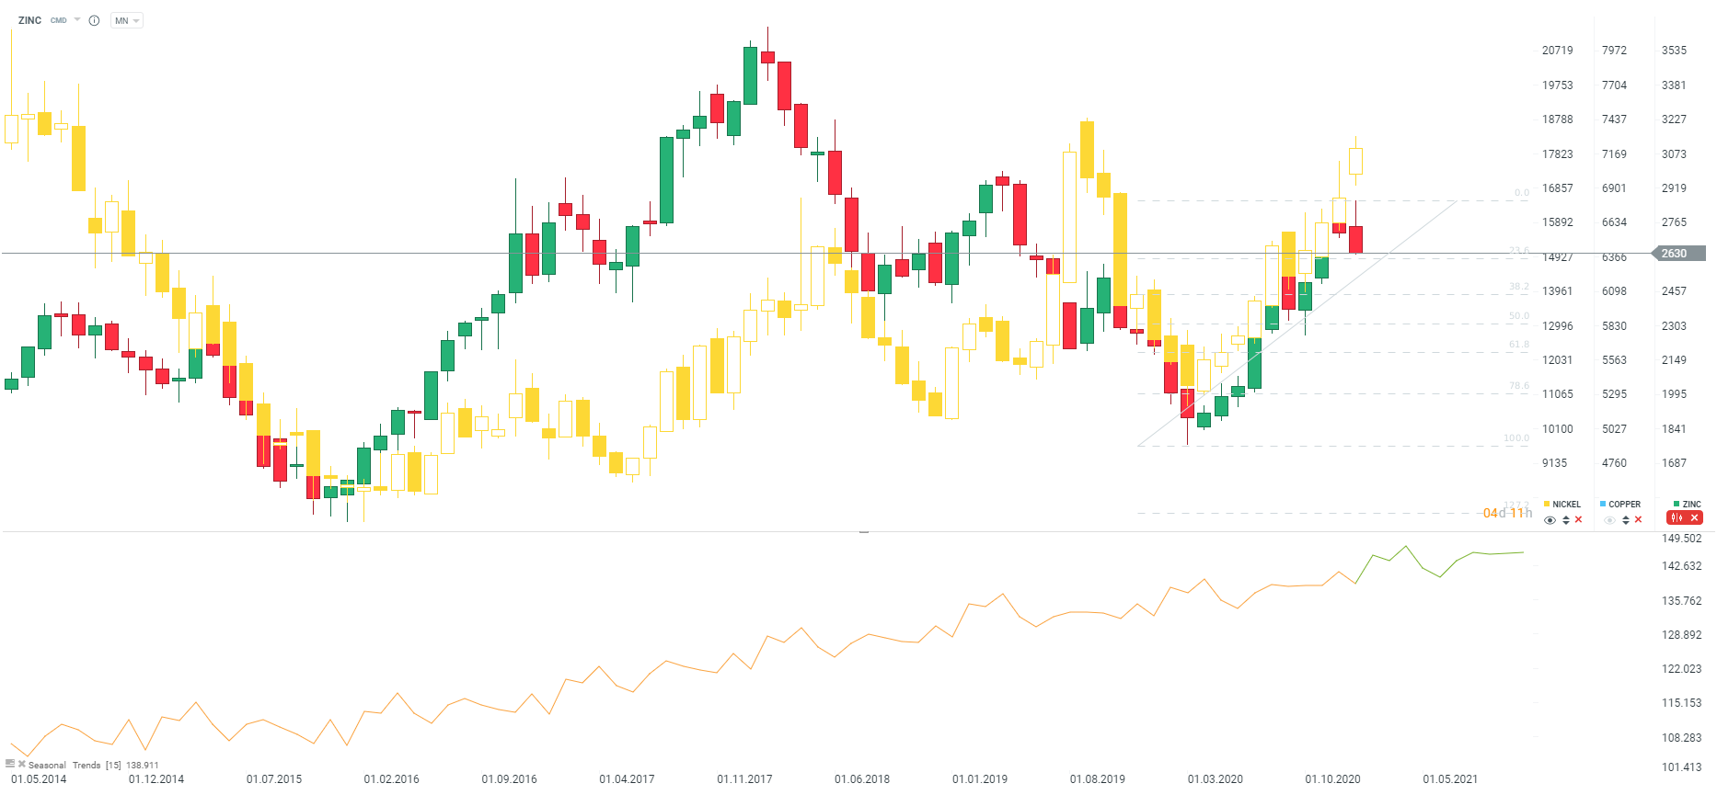1717x795 pixels.
Task: Click the ZINC green color swatch
Action: click(x=1677, y=504)
